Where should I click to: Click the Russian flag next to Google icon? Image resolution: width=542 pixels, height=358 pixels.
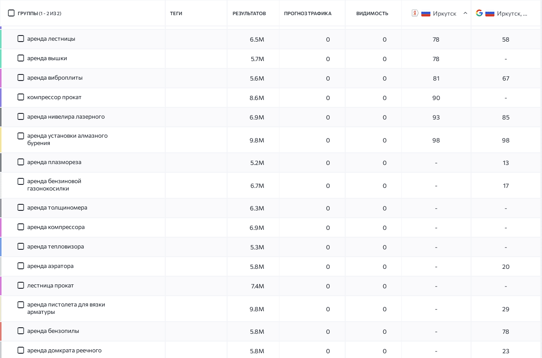pyautogui.click(x=490, y=13)
